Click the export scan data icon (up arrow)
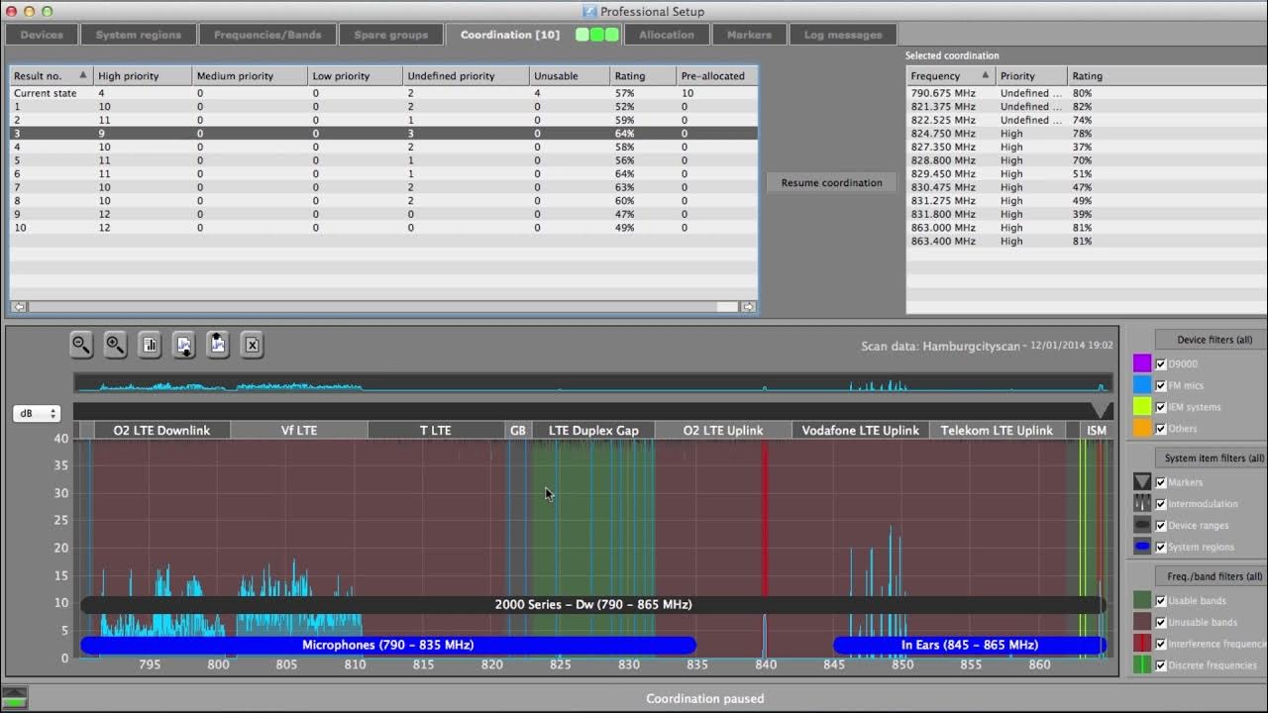Screen dimensions: 1268x713 click(x=218, y=345)
